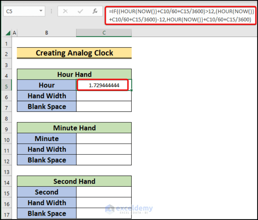Click 'Blank Space' label under Minute Hand
The width and height of the screenshot is (258, 220).
(47, 160)
